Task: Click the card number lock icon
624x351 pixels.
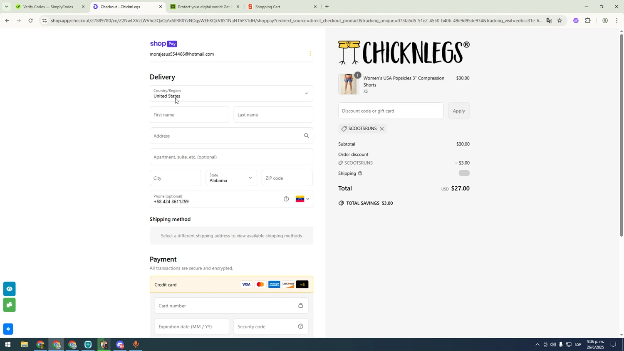Action: point(300,306)
